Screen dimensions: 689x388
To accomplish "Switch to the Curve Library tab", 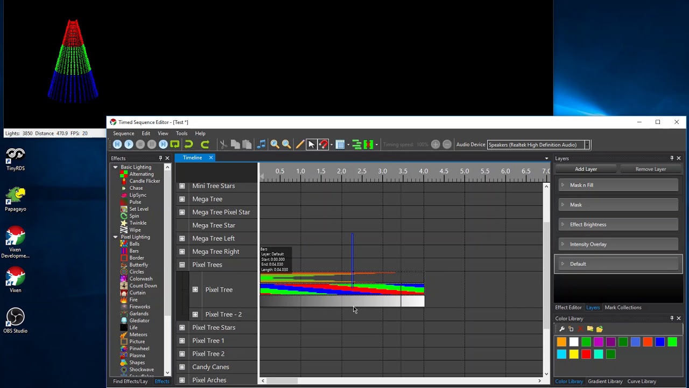I will pyautogui.click(x=642, y=382).
